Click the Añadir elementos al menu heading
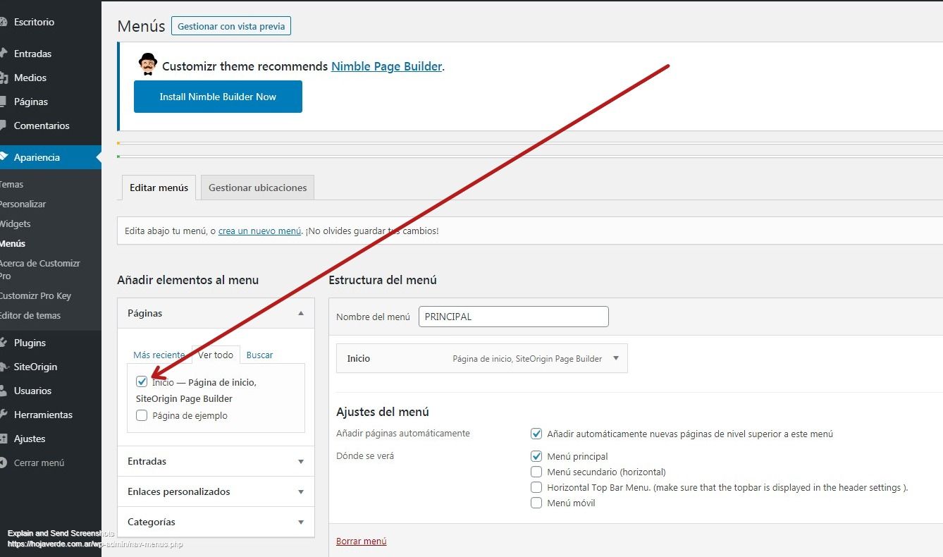Screen dimensions: 943x557 [188, 280]
